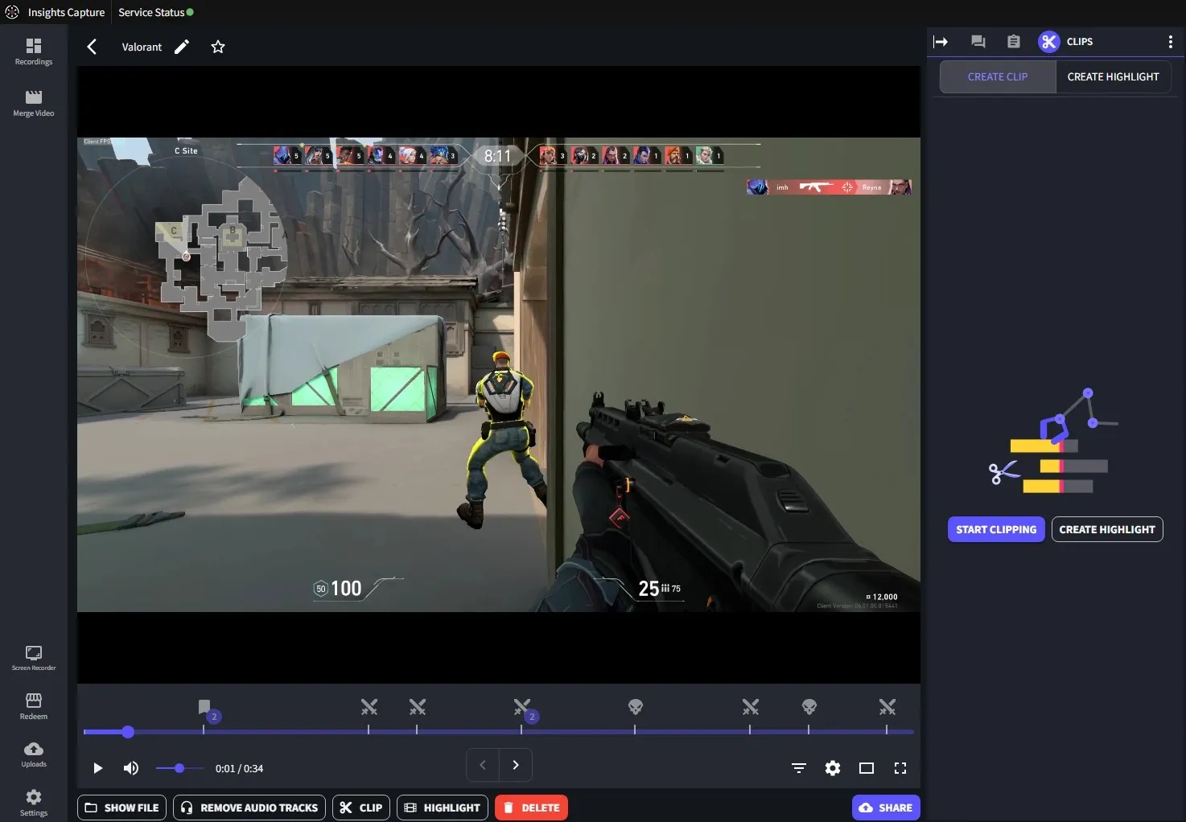Screen dimensions: 1186x822
Task: Select Merge Video in the sidebar
Action: [33, 103]
